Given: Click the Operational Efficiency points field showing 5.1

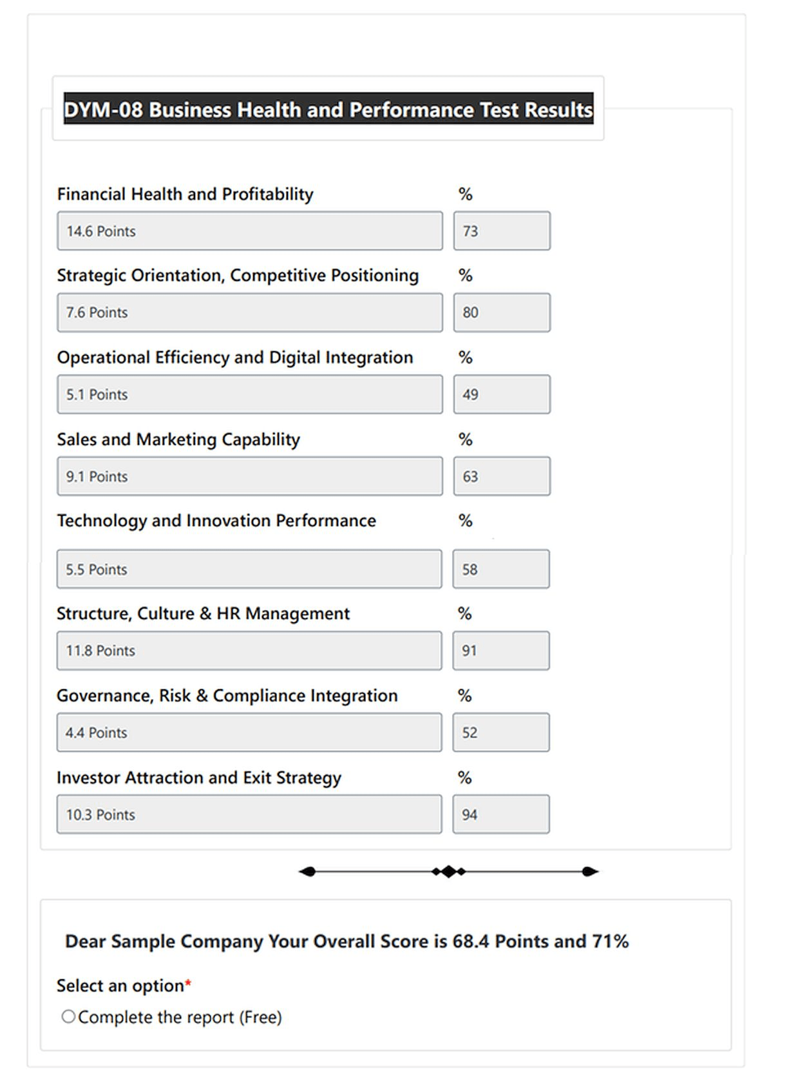Looking at the screenshot, I should 250,394.
